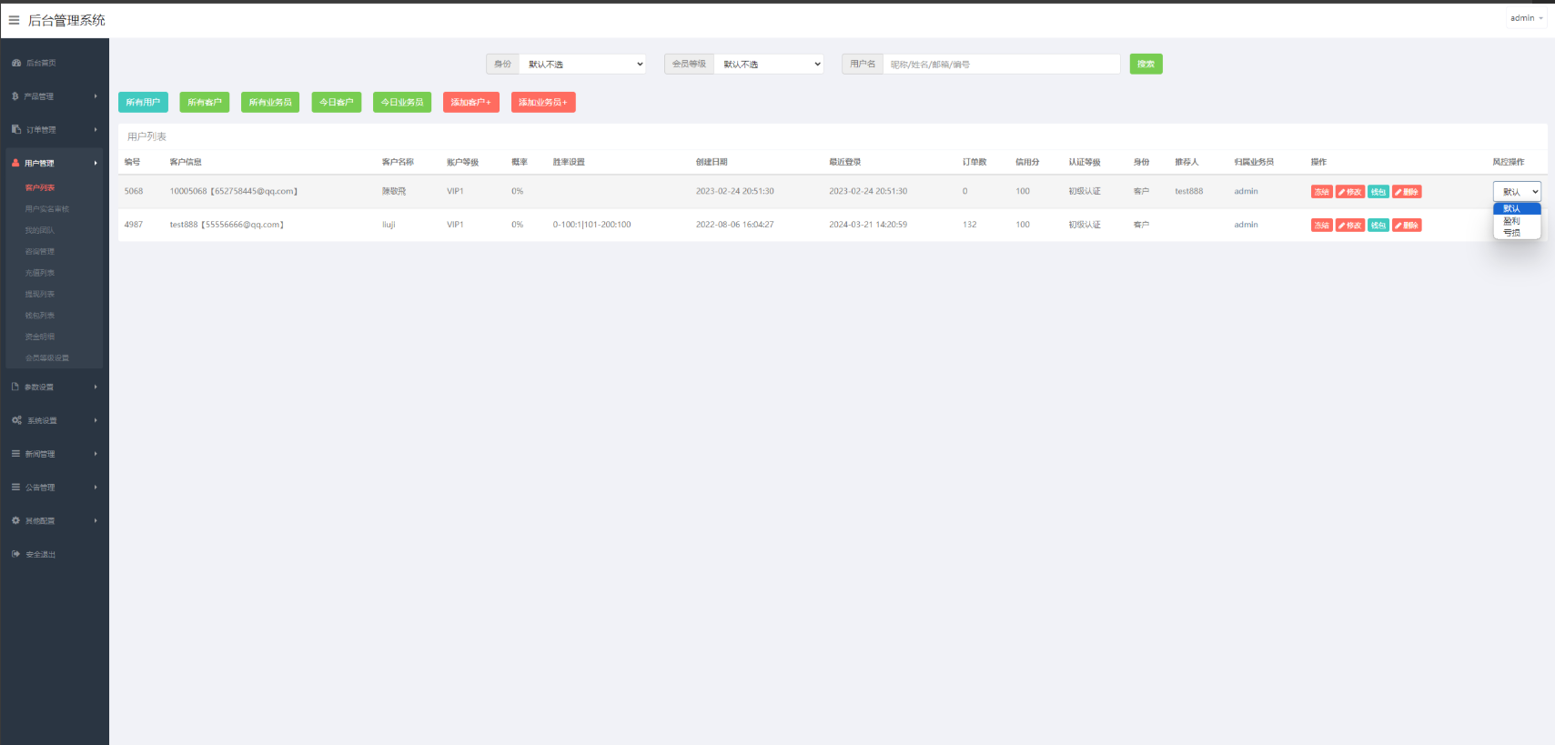
Task: Click the 安全退出 logout icon
Action: tap(15, 554)
